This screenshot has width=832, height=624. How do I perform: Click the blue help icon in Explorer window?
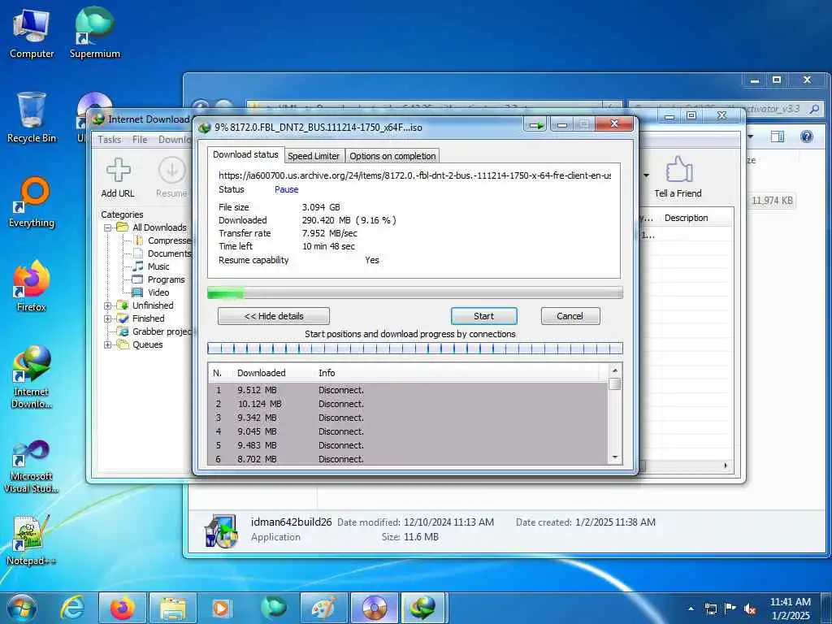tap(807, 136)
